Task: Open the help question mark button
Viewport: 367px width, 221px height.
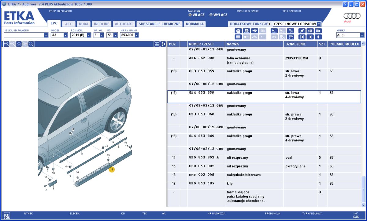Action: click(x=345, y=4)
